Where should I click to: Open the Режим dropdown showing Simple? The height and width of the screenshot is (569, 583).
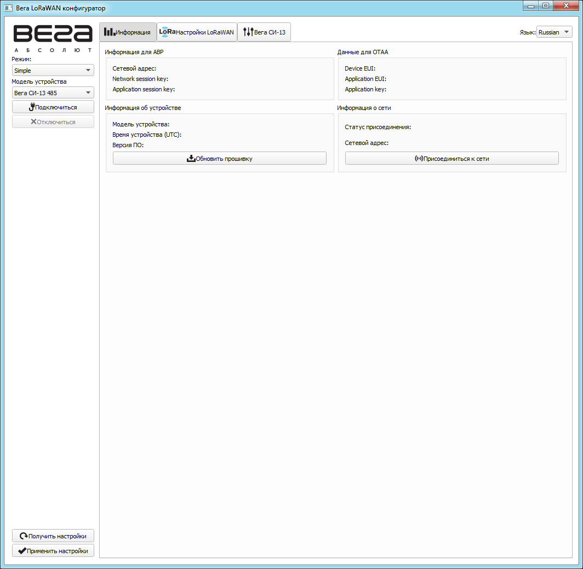53,70
